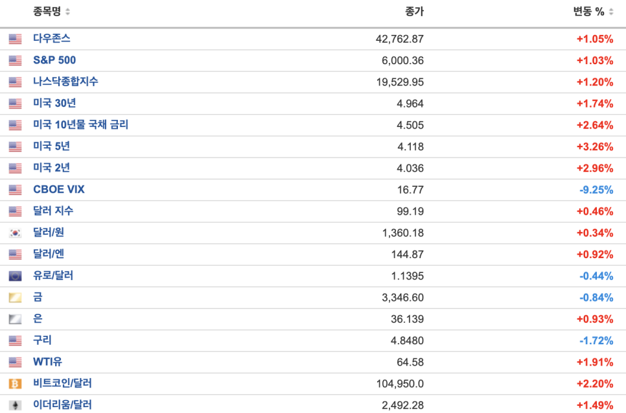Open the S&P 500 link

pyautogui.click(x=54, y=60)
